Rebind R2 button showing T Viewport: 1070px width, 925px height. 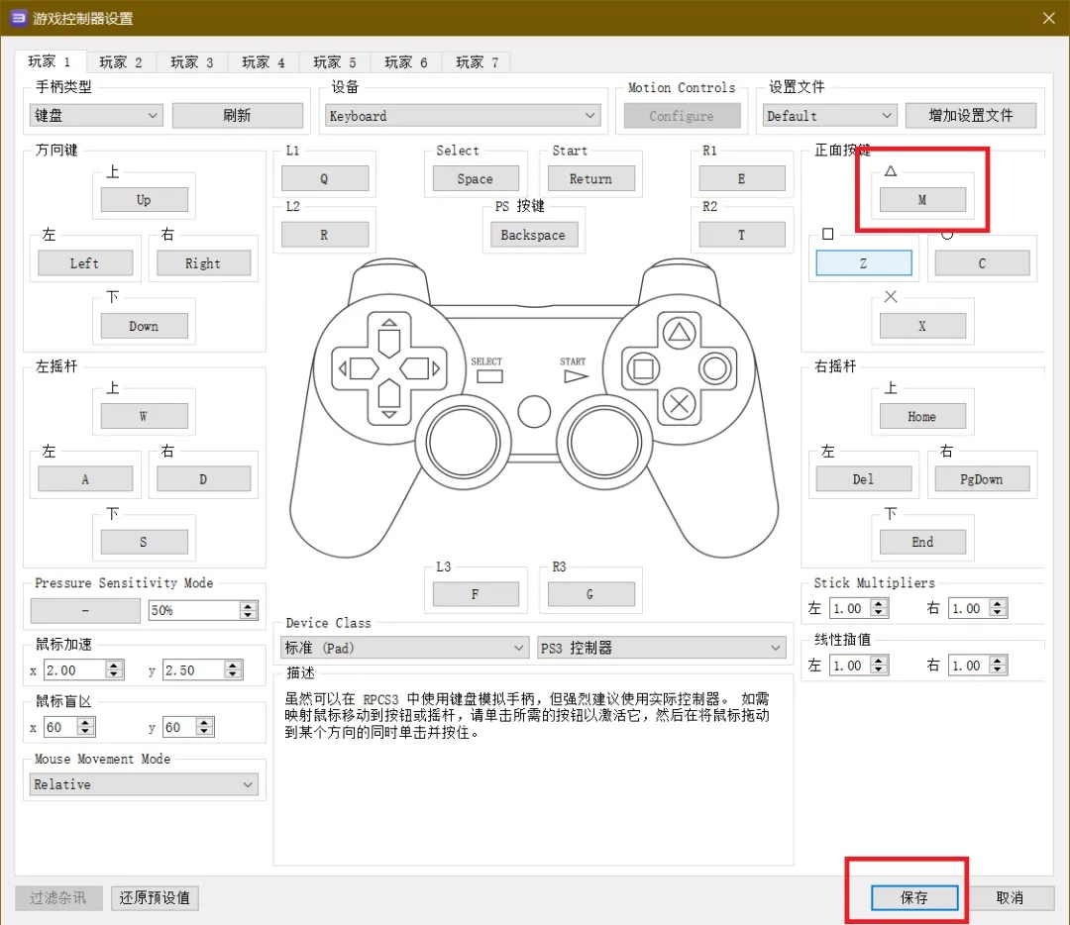[742, 235]
